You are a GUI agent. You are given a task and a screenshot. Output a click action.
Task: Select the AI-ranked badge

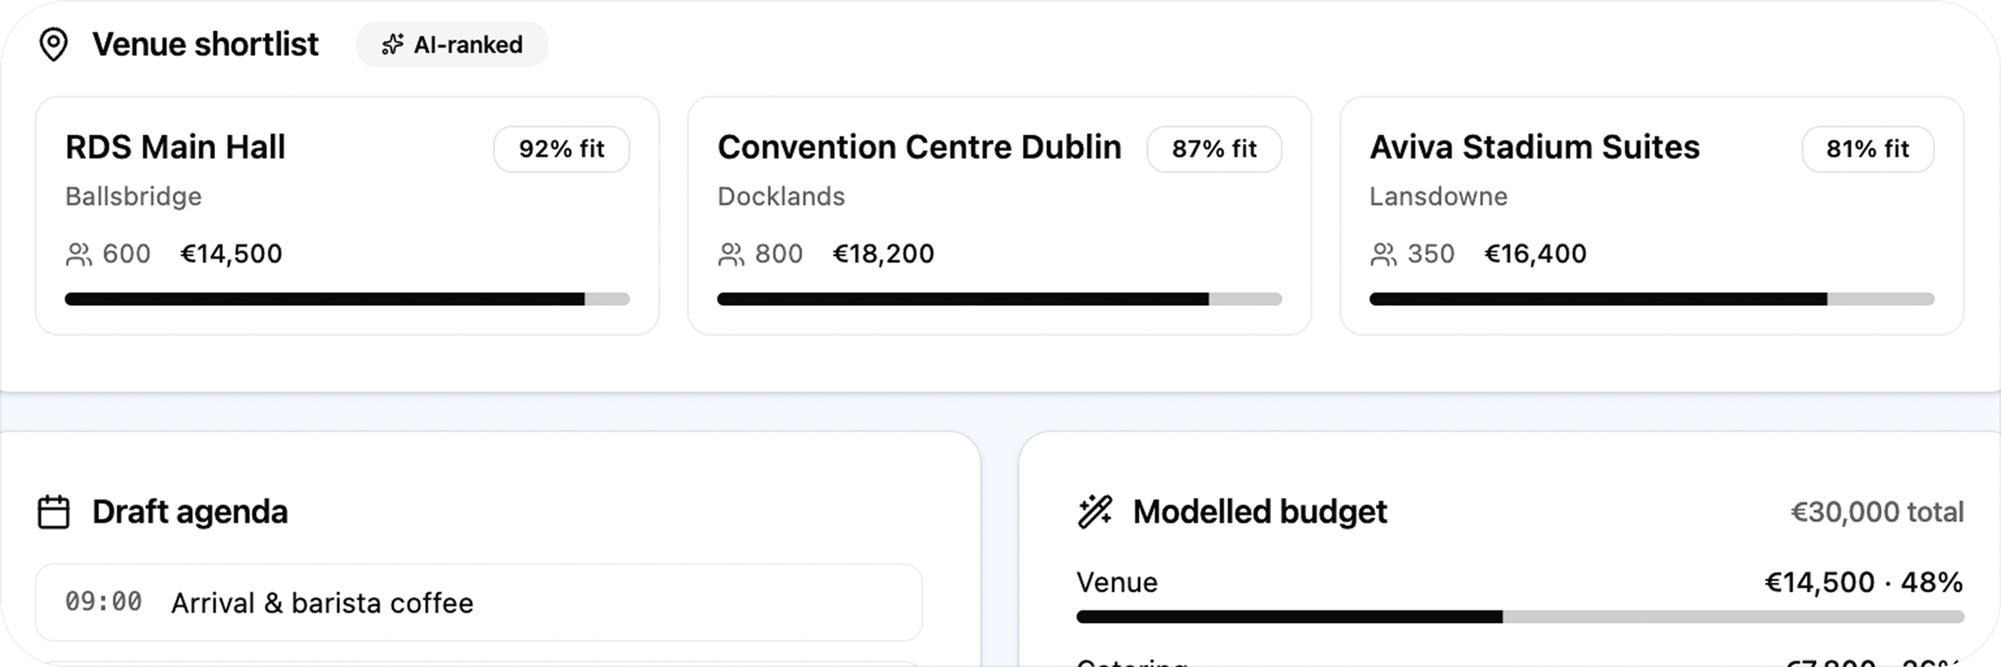(452, 45)
